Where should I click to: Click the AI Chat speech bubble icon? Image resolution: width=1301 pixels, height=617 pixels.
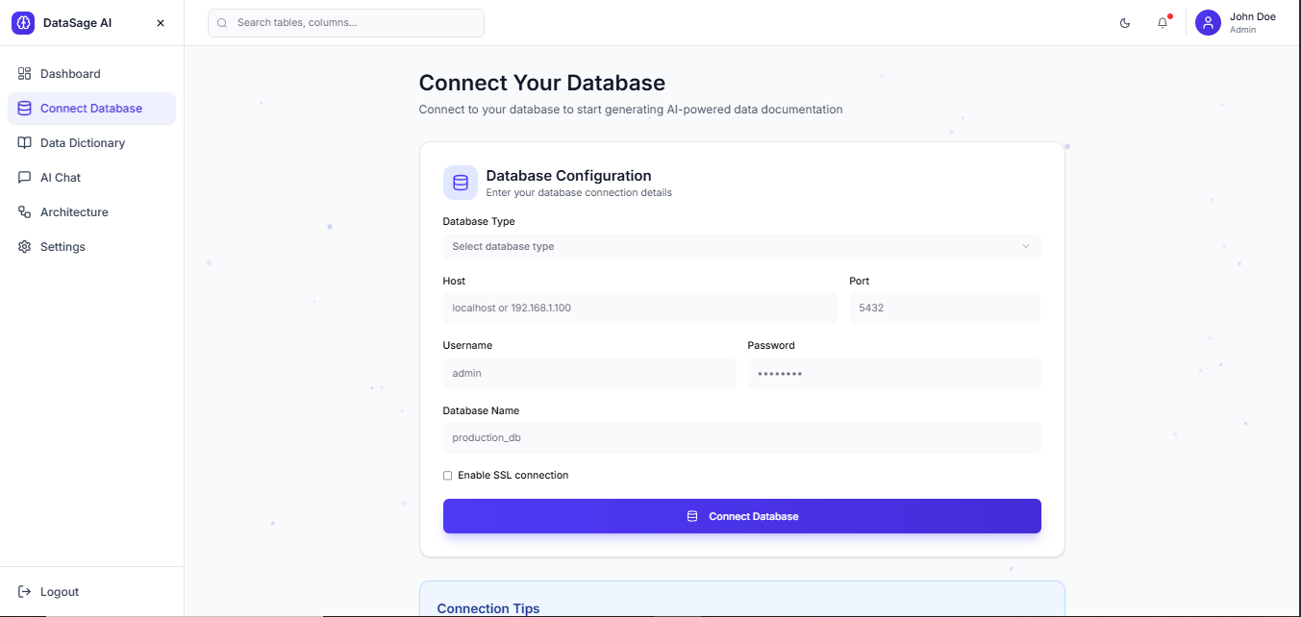[24, 178]
